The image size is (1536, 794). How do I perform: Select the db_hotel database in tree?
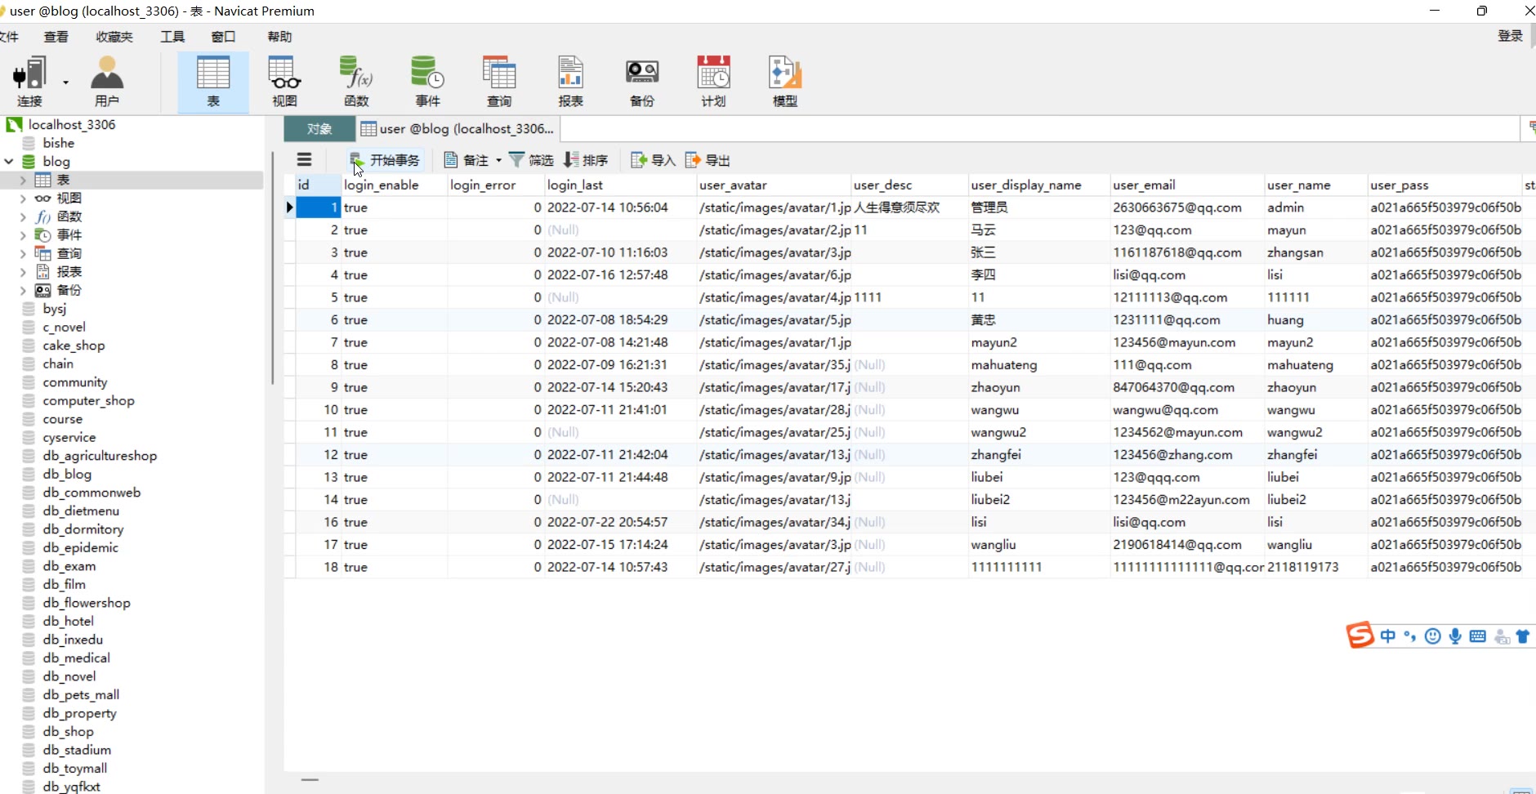click(69, 622)
